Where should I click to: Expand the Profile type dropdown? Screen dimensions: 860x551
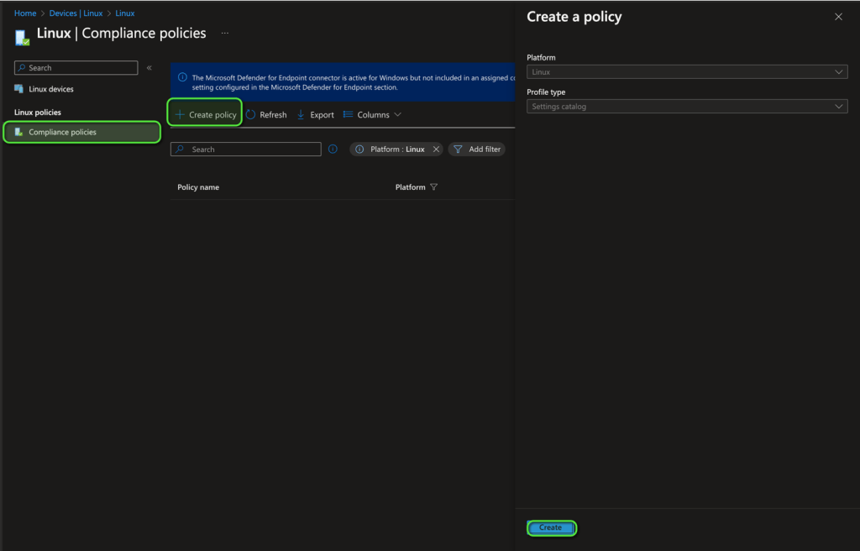(x=686, y=107)
